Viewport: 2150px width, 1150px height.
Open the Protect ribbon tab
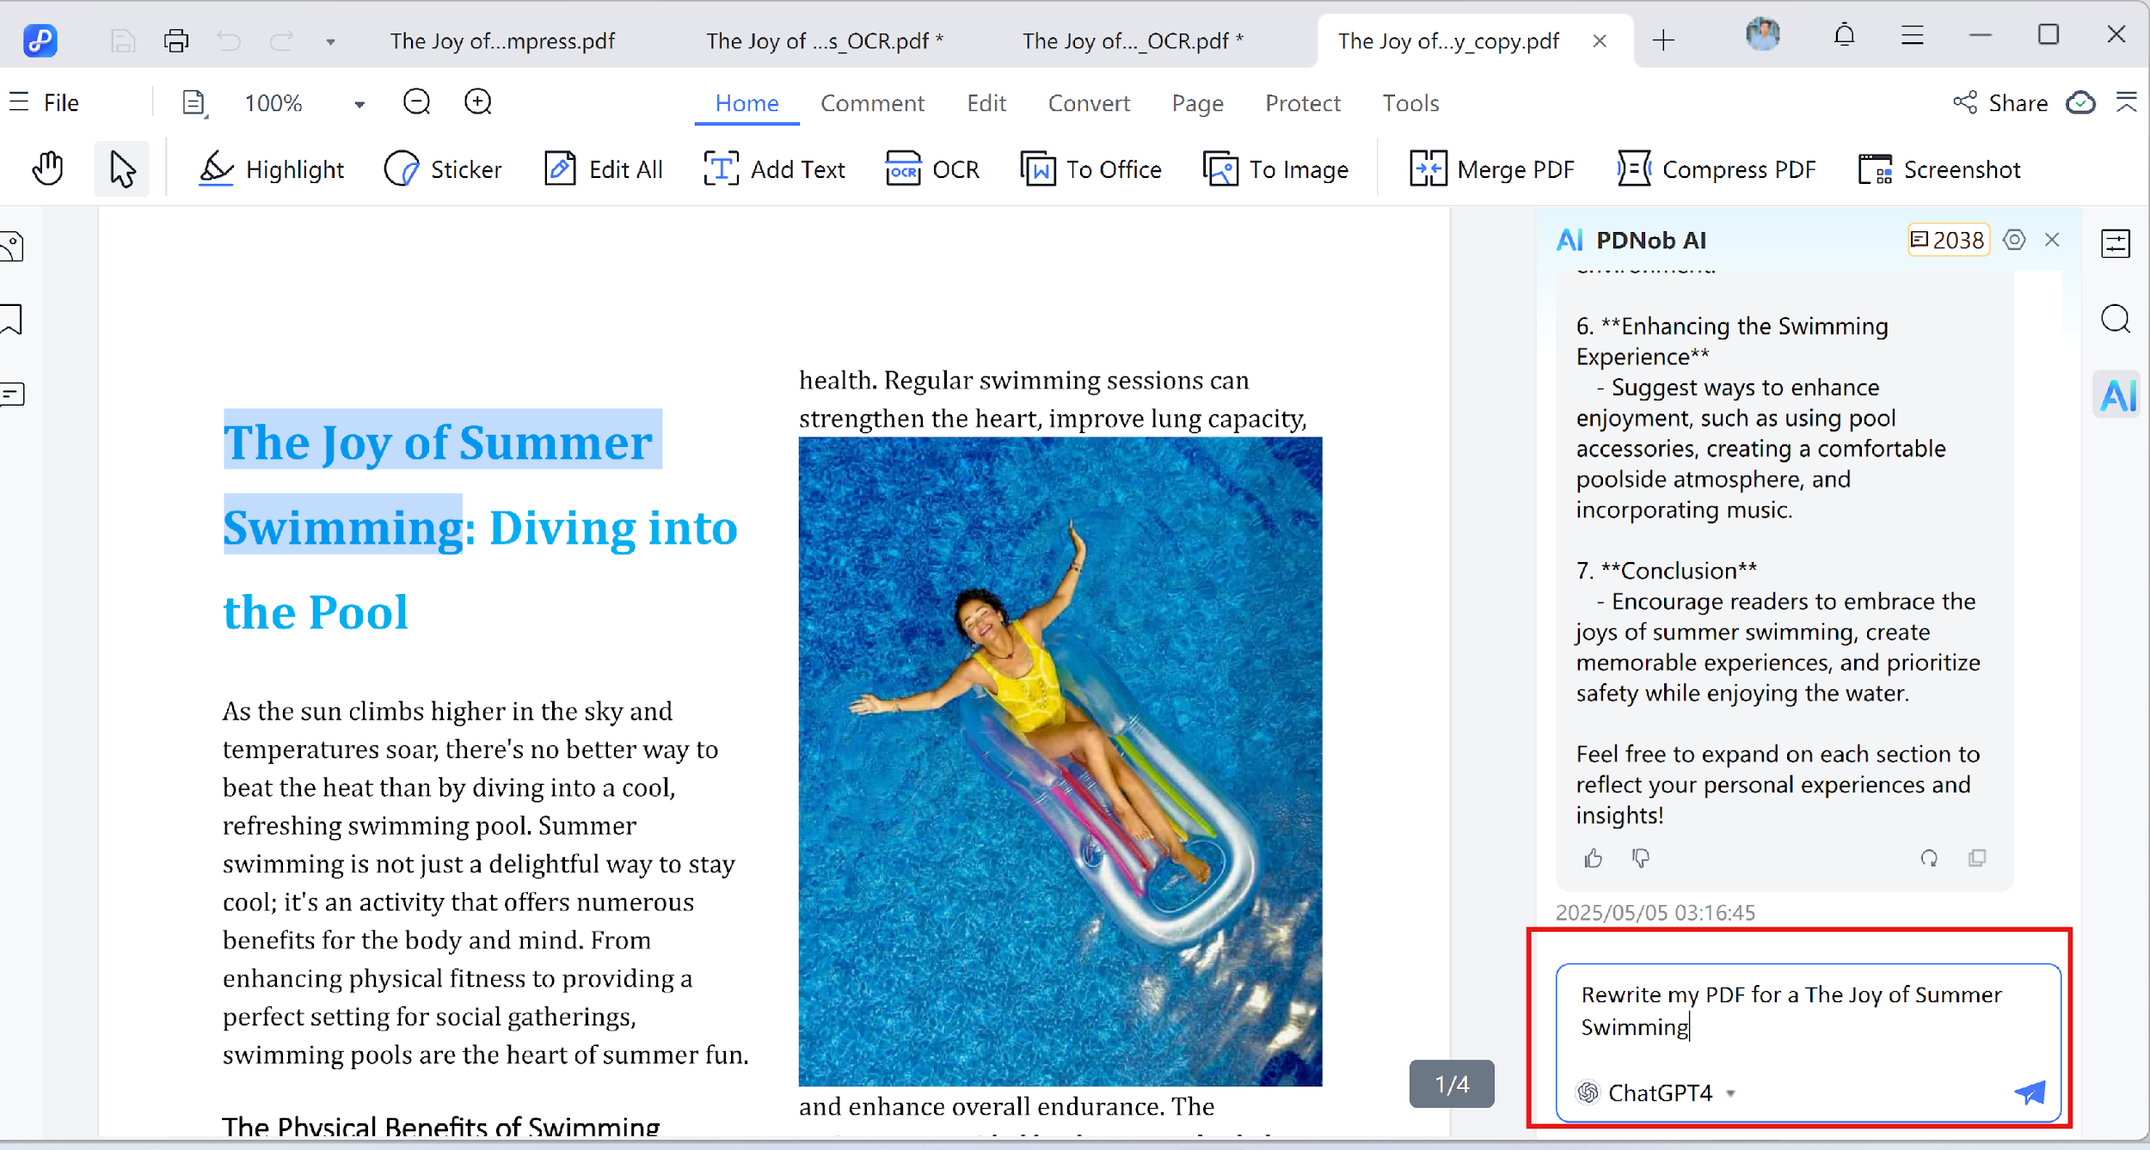click(1302, 103)
